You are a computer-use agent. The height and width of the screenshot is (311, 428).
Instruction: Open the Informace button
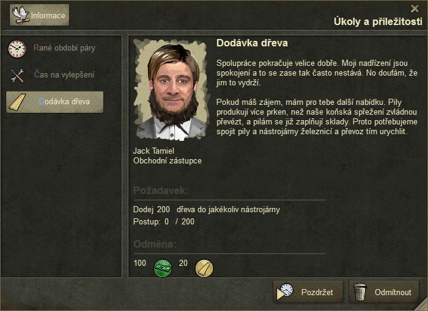(39, 15)
